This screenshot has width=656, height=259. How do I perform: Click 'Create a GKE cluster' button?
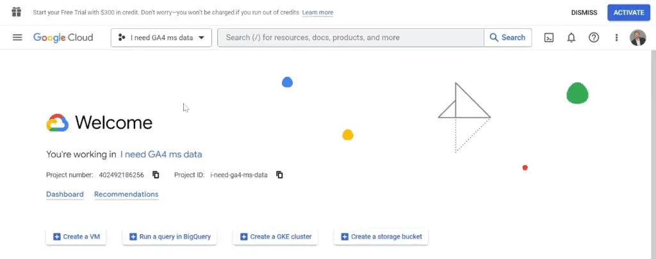(x=275, y=237)
